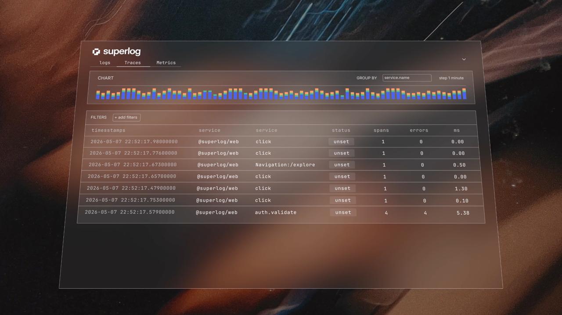Click the service.name group by field
This screenshot has height=315, width=562.
click(x=407, y=78)
